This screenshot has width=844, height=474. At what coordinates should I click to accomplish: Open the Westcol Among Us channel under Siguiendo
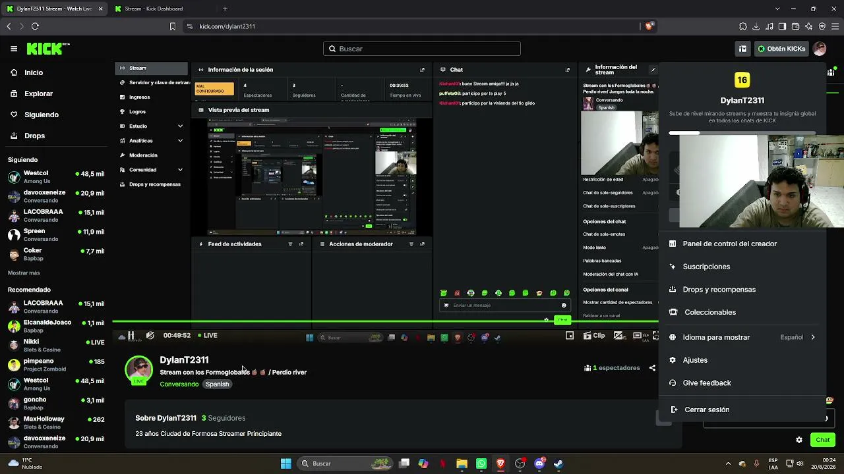[56, 177]
